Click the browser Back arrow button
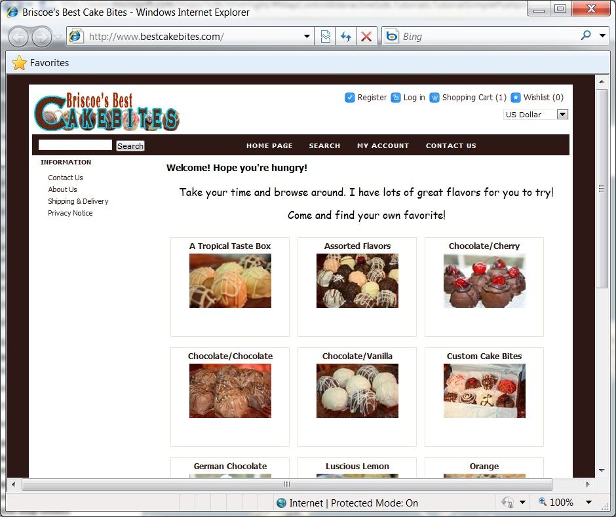This screenshot has height=517, width=616. [18, 37]
